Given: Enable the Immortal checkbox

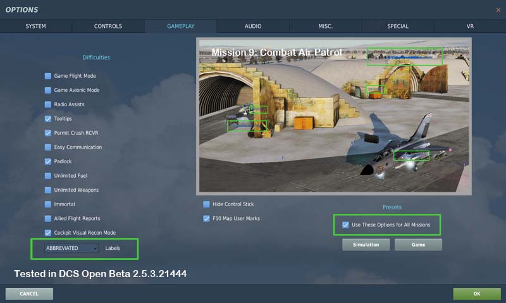Looking at the screenshot, I should coord(48,204).
